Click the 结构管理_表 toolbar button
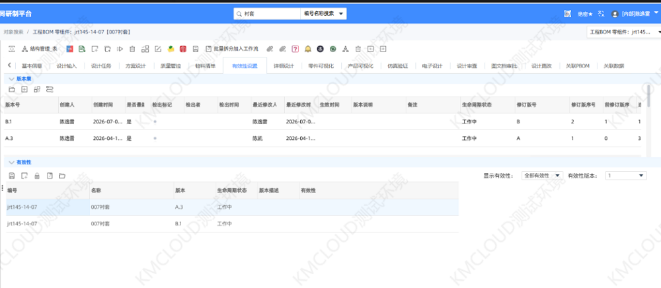The width and height of the screenshot is (661, 288). point(39,49)
